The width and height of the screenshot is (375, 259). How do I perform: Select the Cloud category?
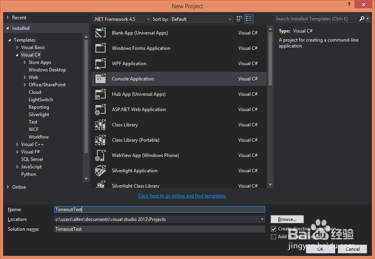(35, 92)
